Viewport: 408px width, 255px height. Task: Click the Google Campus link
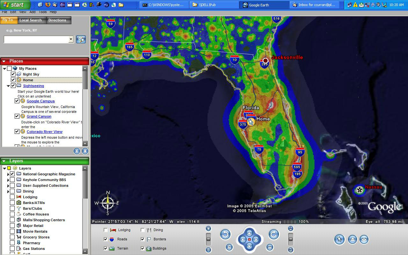pos(40,101)
